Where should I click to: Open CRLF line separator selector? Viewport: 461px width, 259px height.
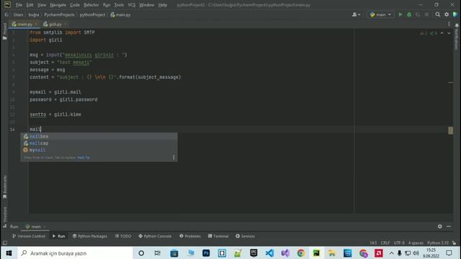point(385,243)
